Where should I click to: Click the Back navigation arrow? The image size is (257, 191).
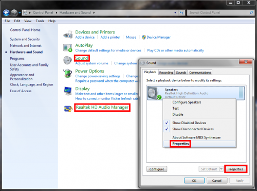click(6, 12)
